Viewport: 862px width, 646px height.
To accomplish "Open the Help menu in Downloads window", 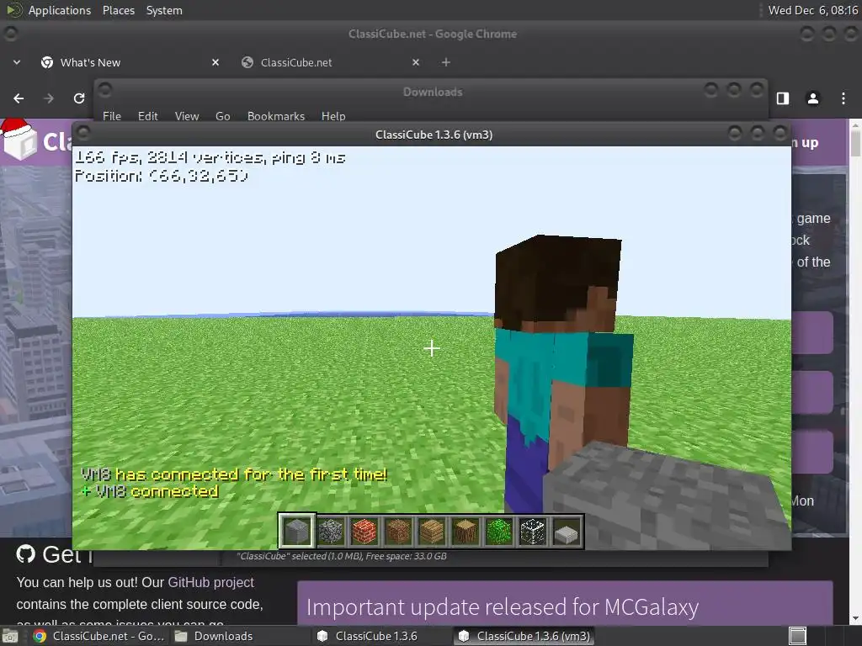I will (333, 116).
